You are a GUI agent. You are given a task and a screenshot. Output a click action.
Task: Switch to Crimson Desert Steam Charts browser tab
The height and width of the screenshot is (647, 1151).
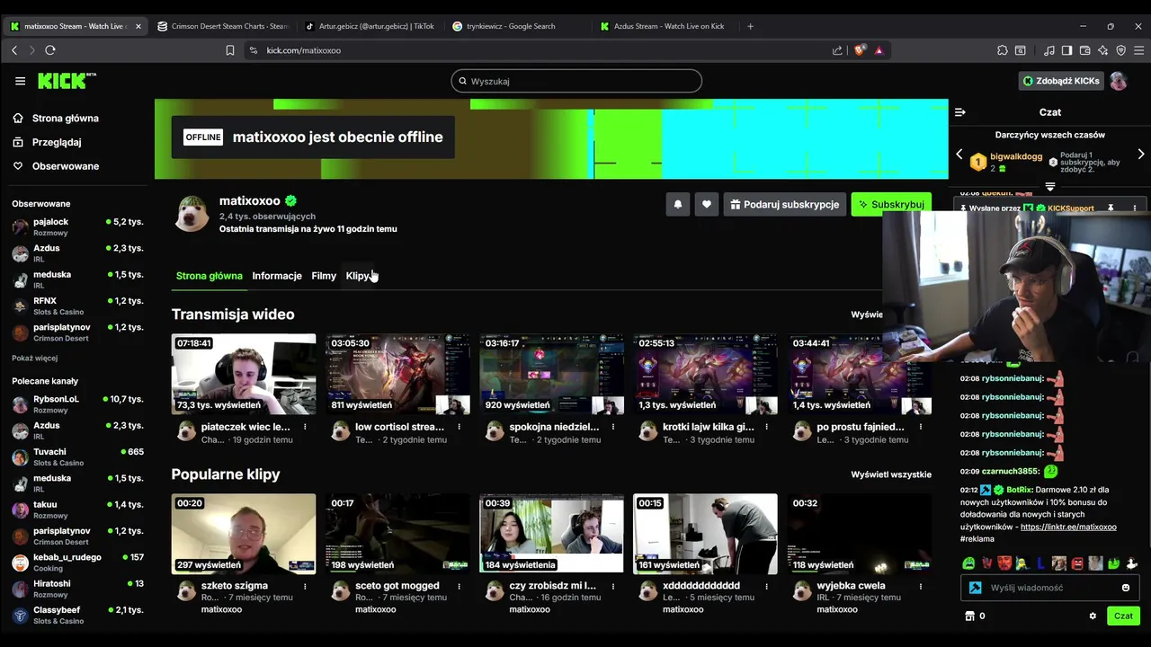click(222, 26)
